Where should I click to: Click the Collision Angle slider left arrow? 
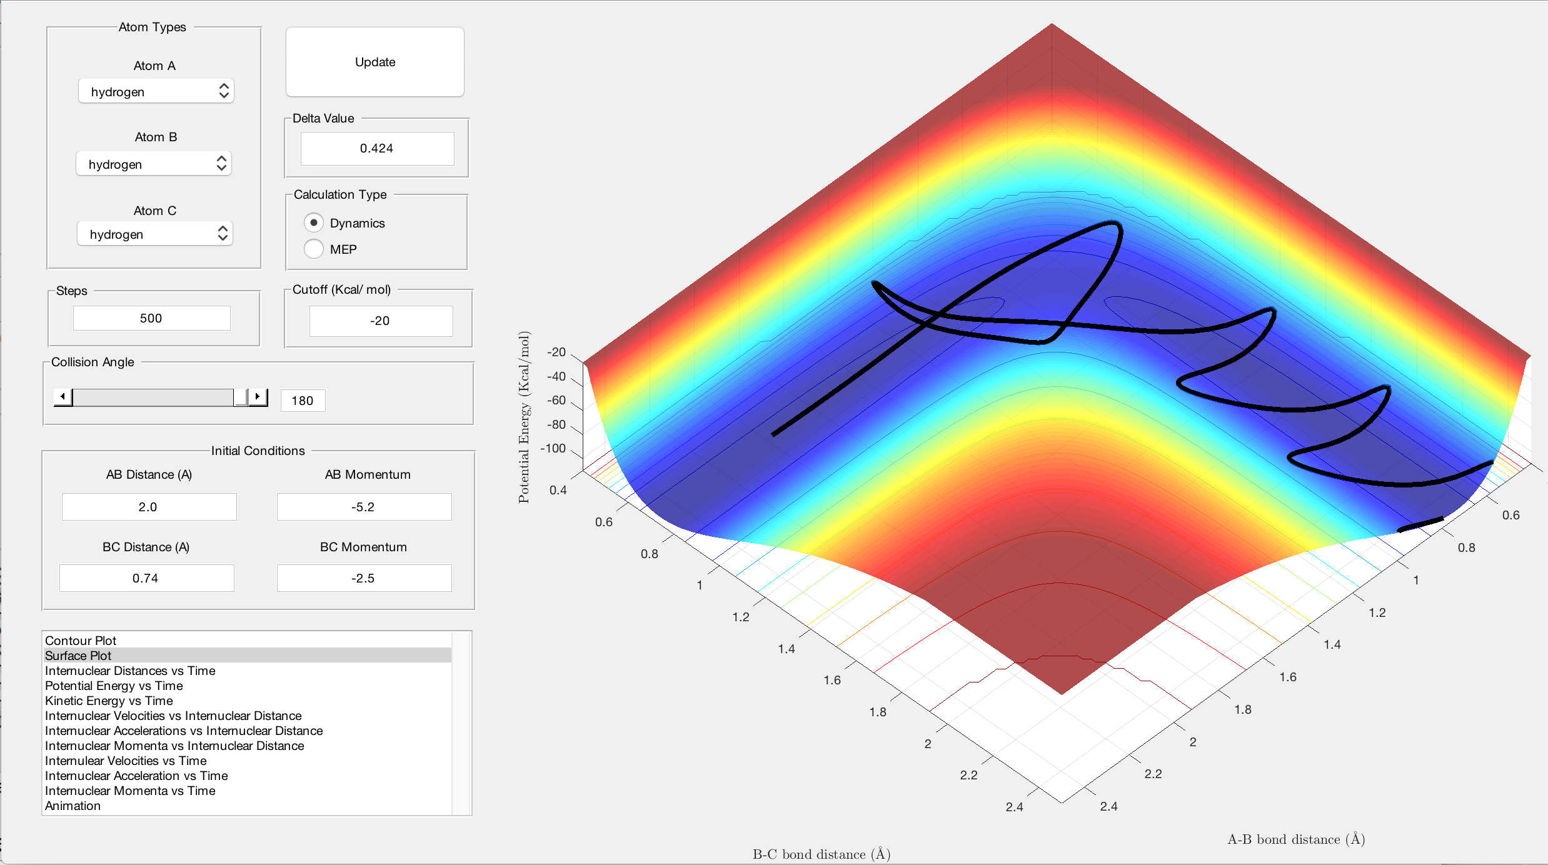click(63, 397)
